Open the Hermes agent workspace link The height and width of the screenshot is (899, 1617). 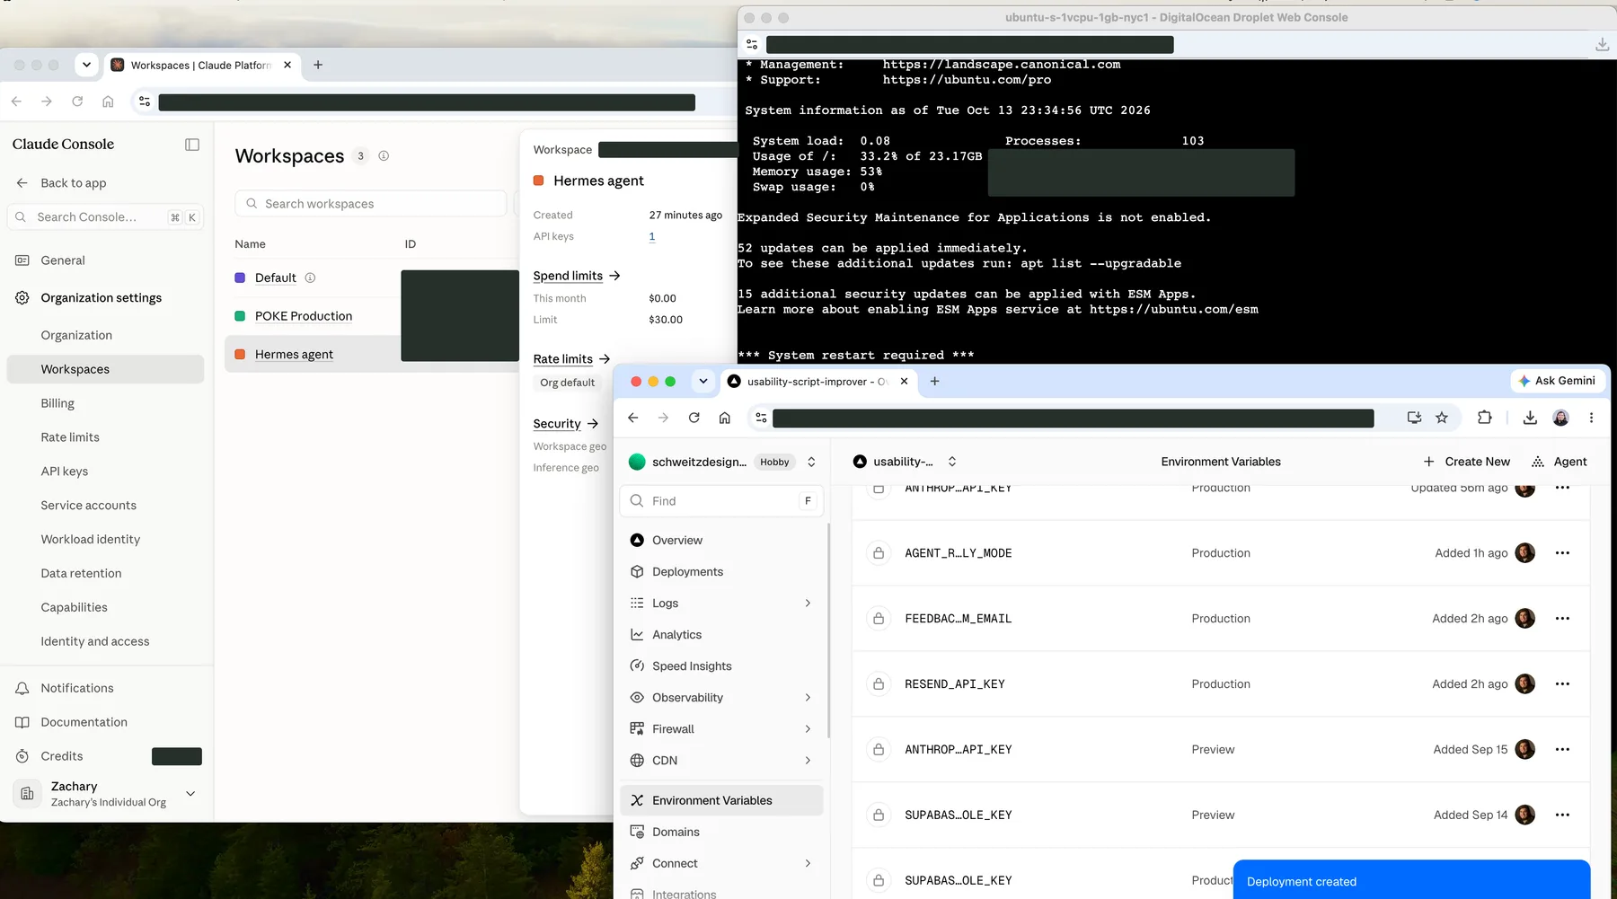(294, 355)
